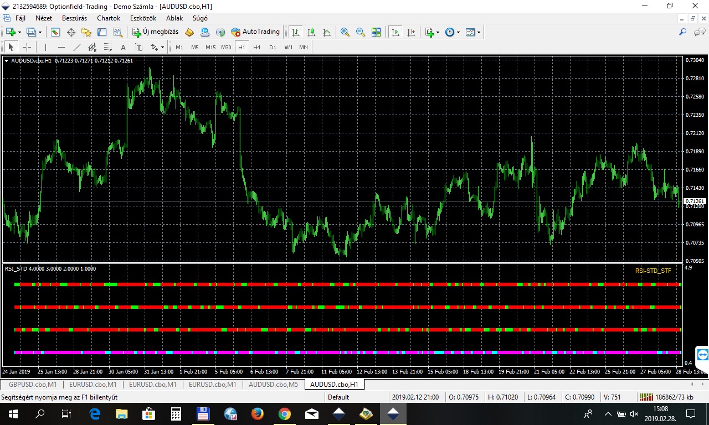This screenshot has width=709, height=425.
Task: Toggle the chart Auto Scroll button
Action: point(395,32)
